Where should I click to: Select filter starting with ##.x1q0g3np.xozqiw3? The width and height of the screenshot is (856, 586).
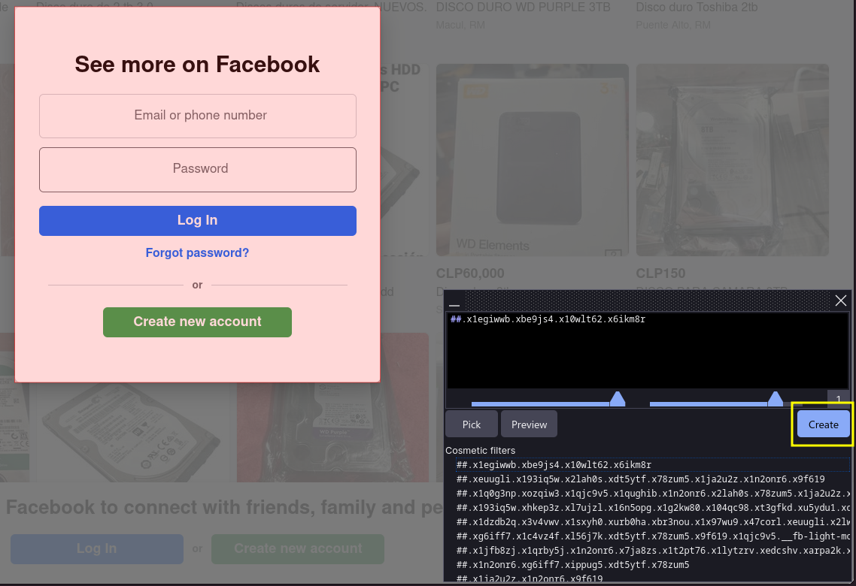point(653,494)
